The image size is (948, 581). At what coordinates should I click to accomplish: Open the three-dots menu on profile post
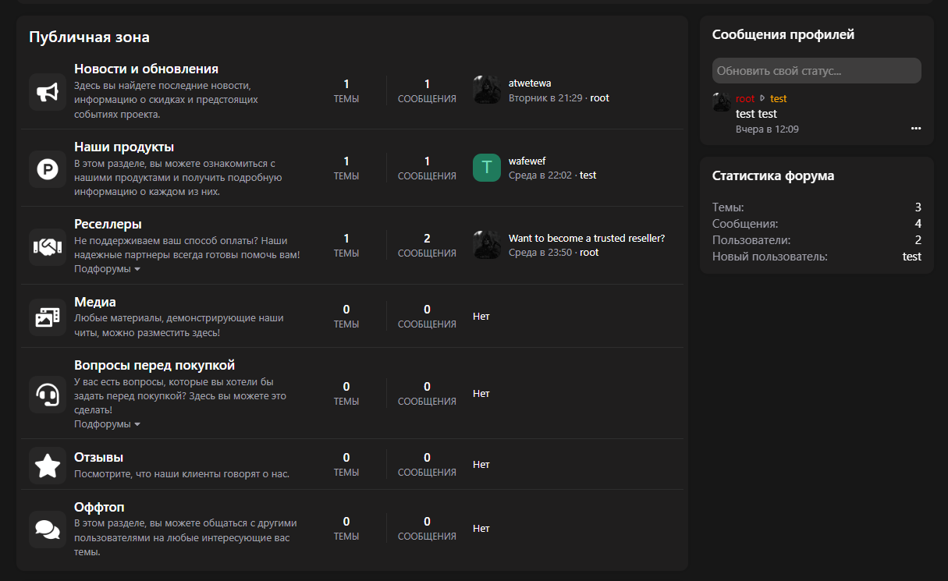[915, 129]
